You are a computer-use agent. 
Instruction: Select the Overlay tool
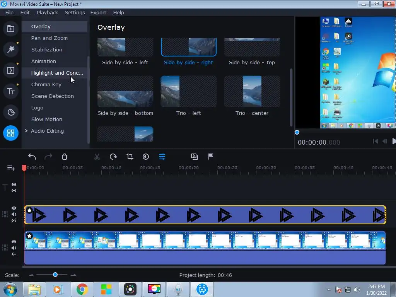(x=55, y=27)
